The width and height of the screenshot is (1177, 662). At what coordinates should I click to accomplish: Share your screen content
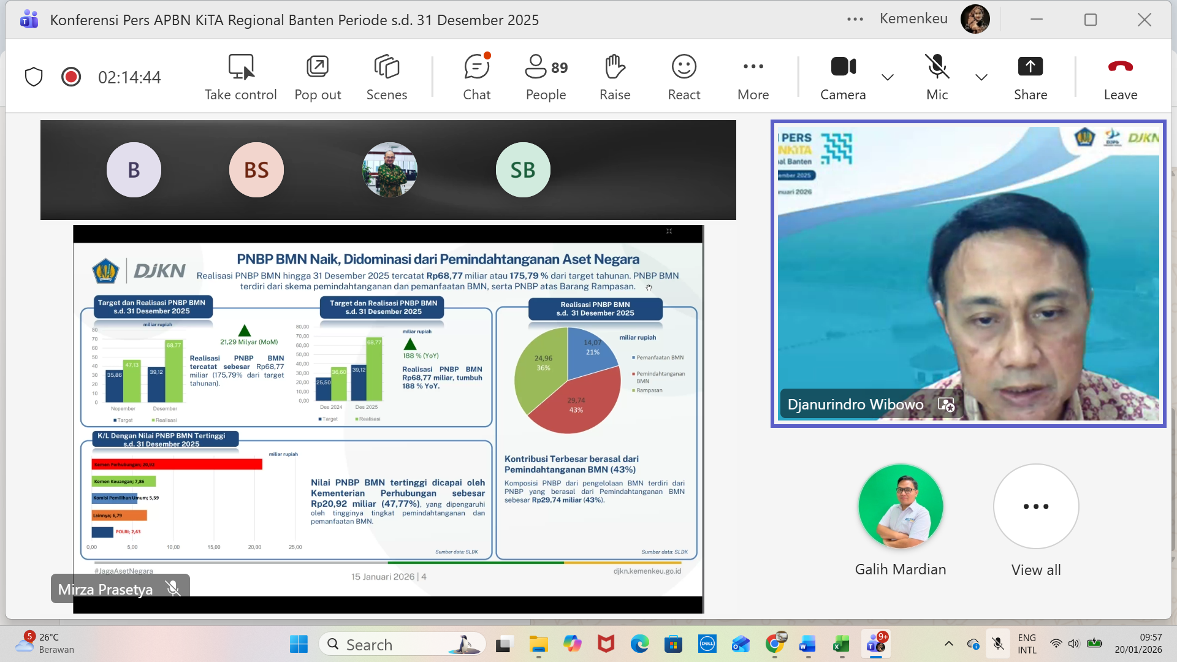(x=1030, y=77)
